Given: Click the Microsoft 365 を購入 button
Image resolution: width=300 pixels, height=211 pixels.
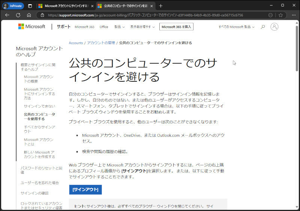Looking at the screenshot, I should click(176, 27).
